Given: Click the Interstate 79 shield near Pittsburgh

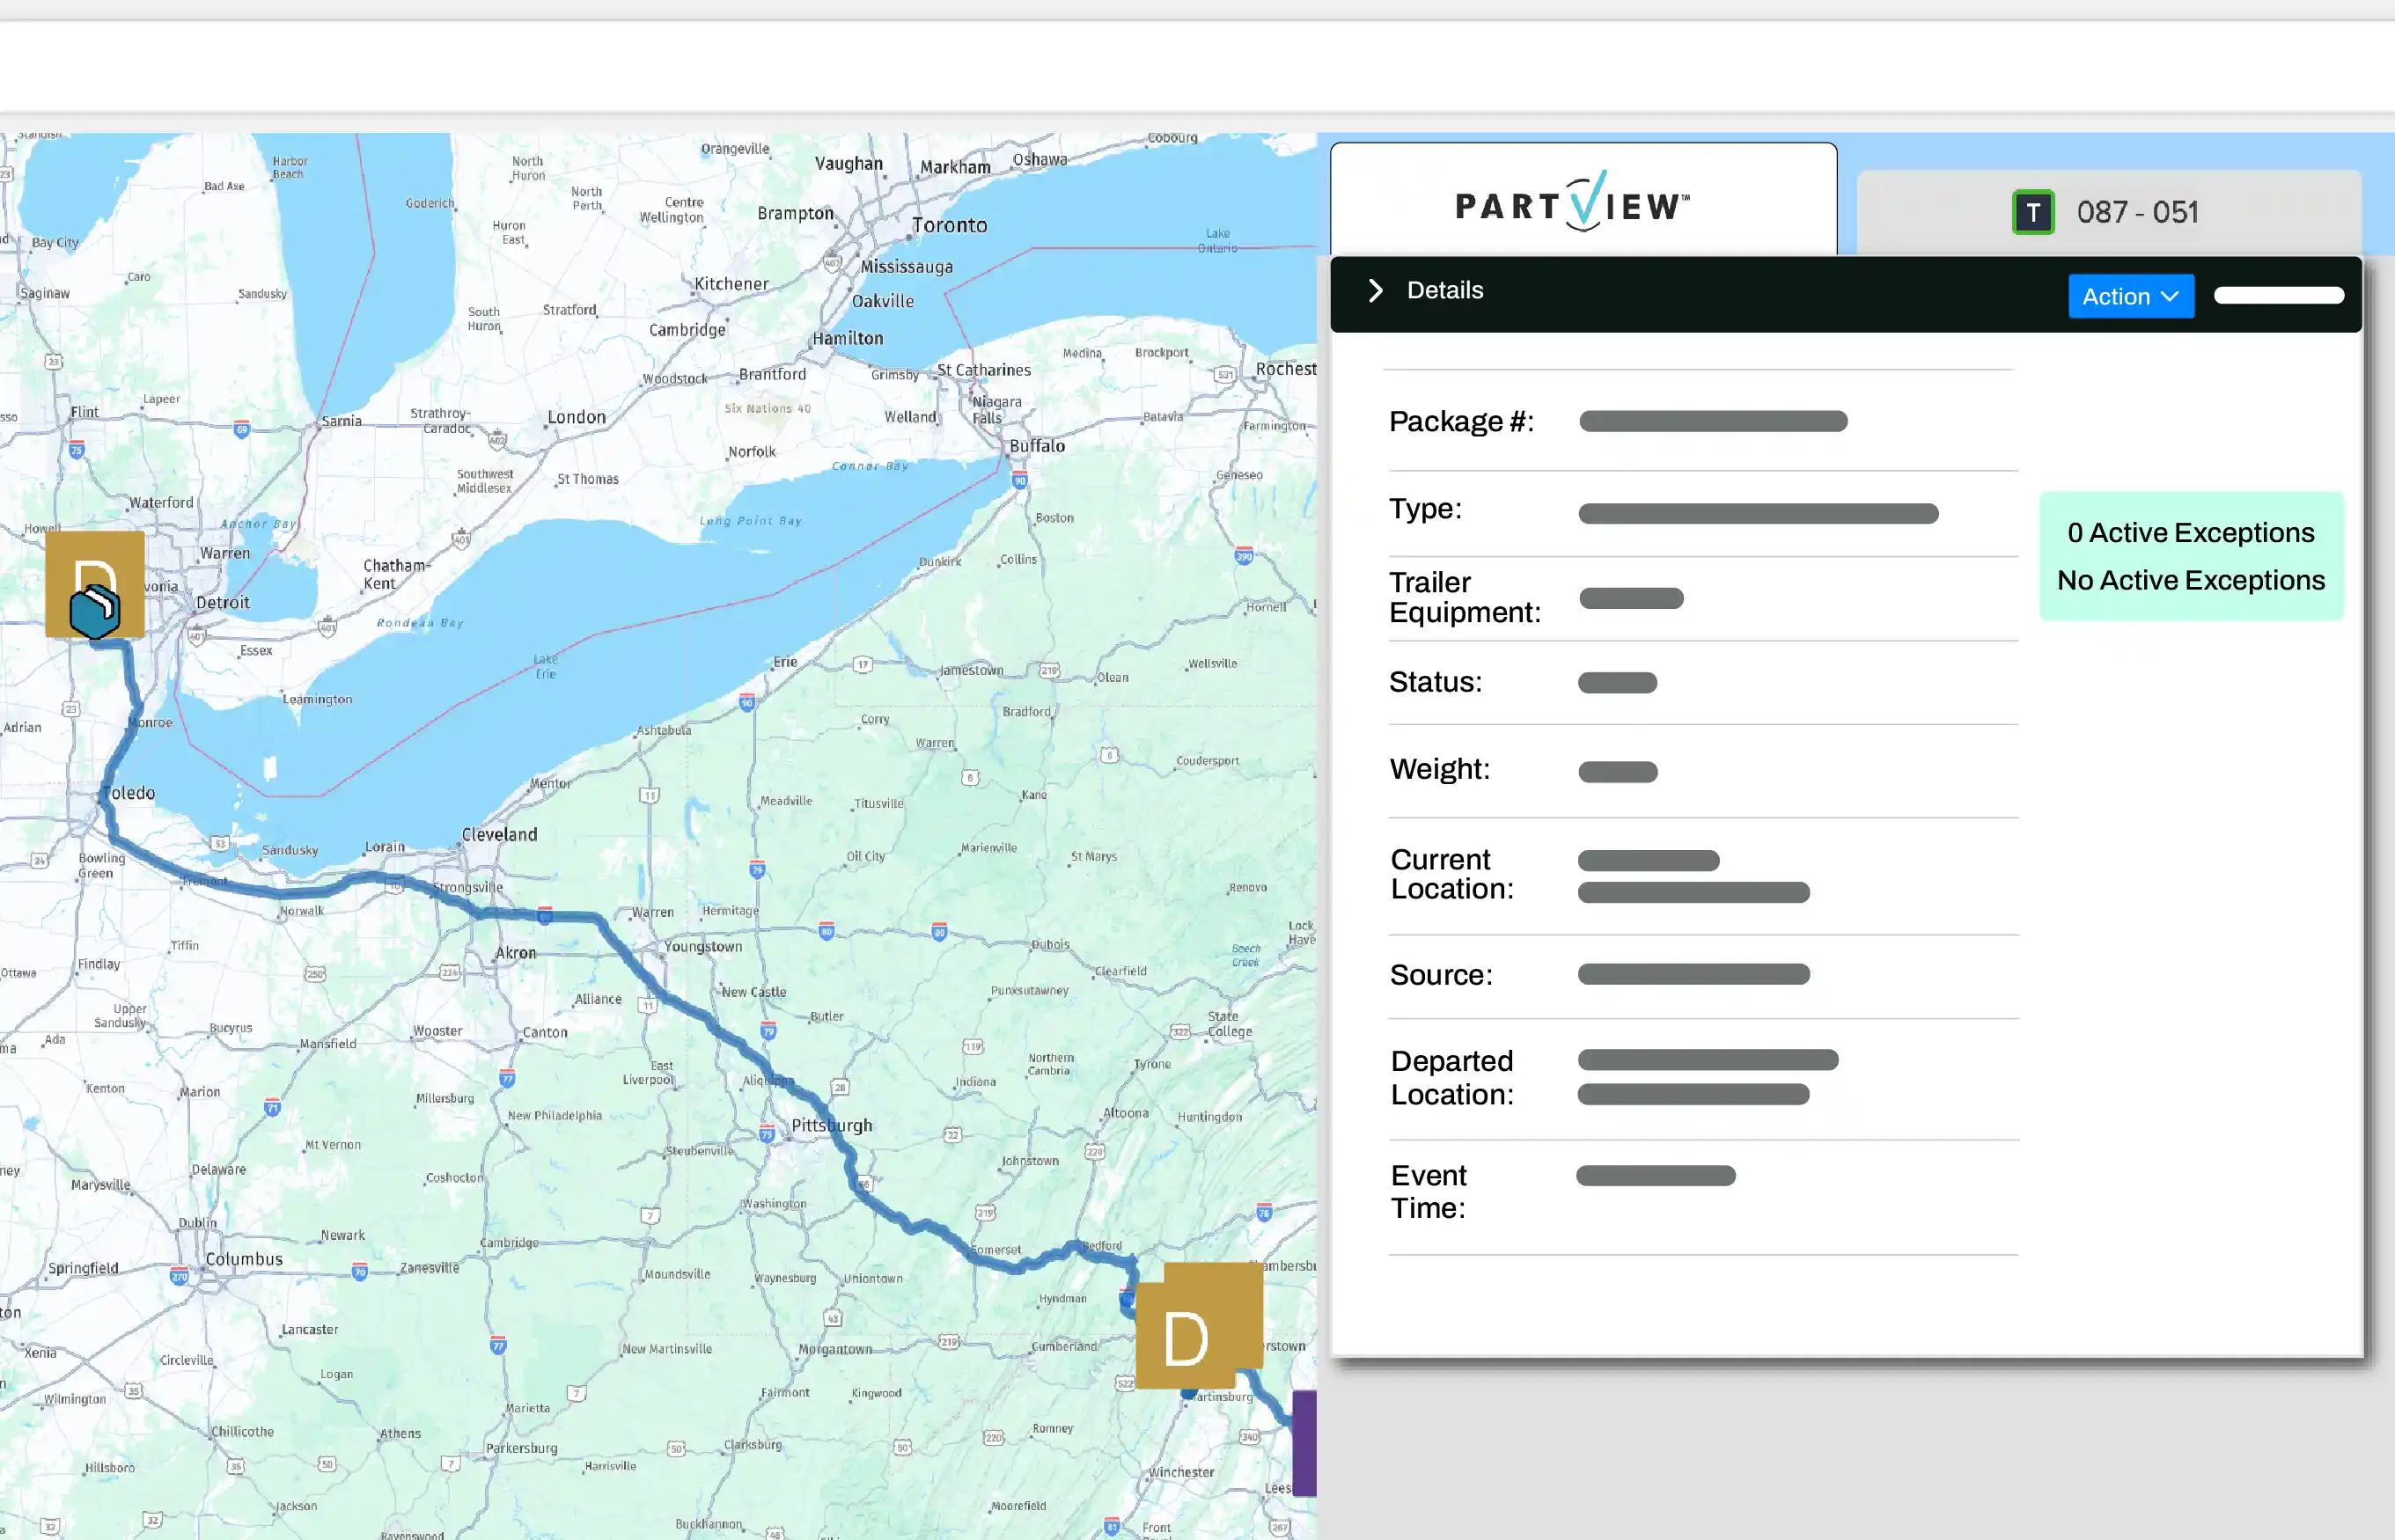Looking at the screenshot, I should (x=766, y=1134).
